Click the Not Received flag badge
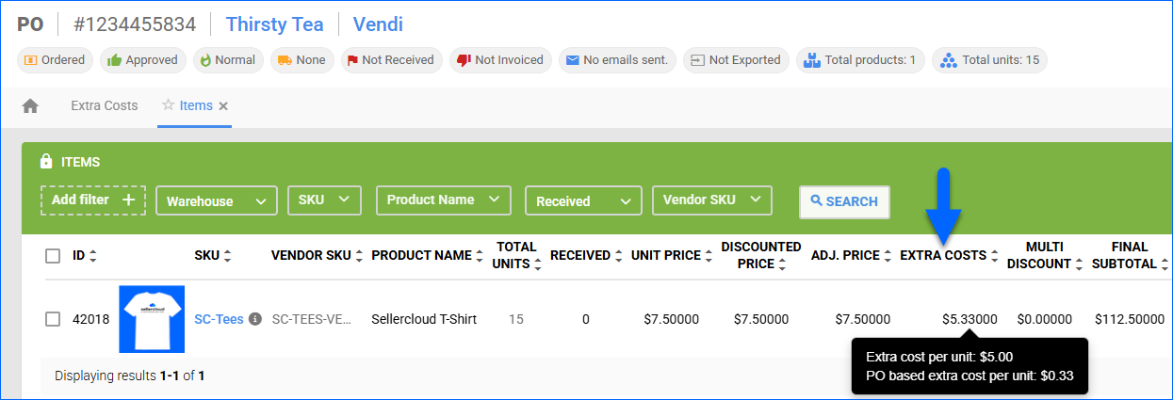1173x400 pixels. pyautogui.click(x=390, y=60)
